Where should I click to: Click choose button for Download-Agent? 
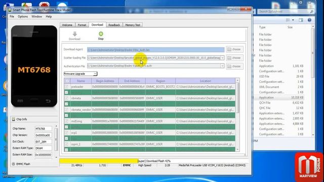coord(234,50)
